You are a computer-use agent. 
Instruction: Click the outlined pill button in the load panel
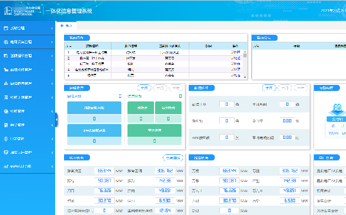pos(173,158)
